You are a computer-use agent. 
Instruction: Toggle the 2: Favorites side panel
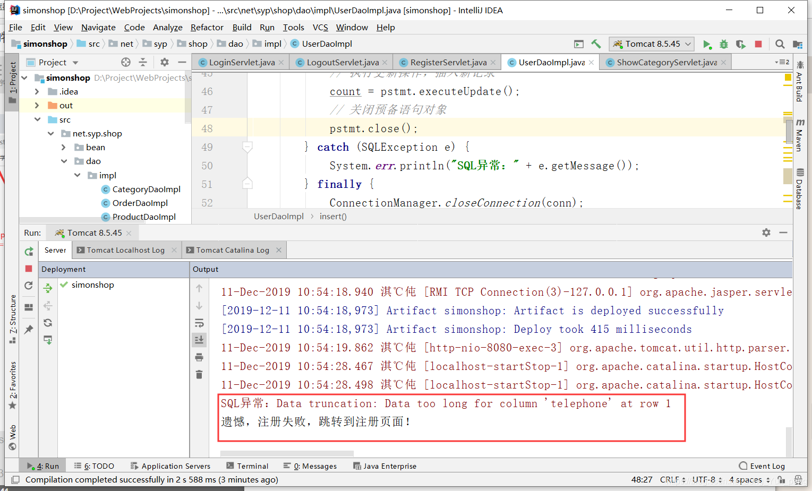(13, 385)
